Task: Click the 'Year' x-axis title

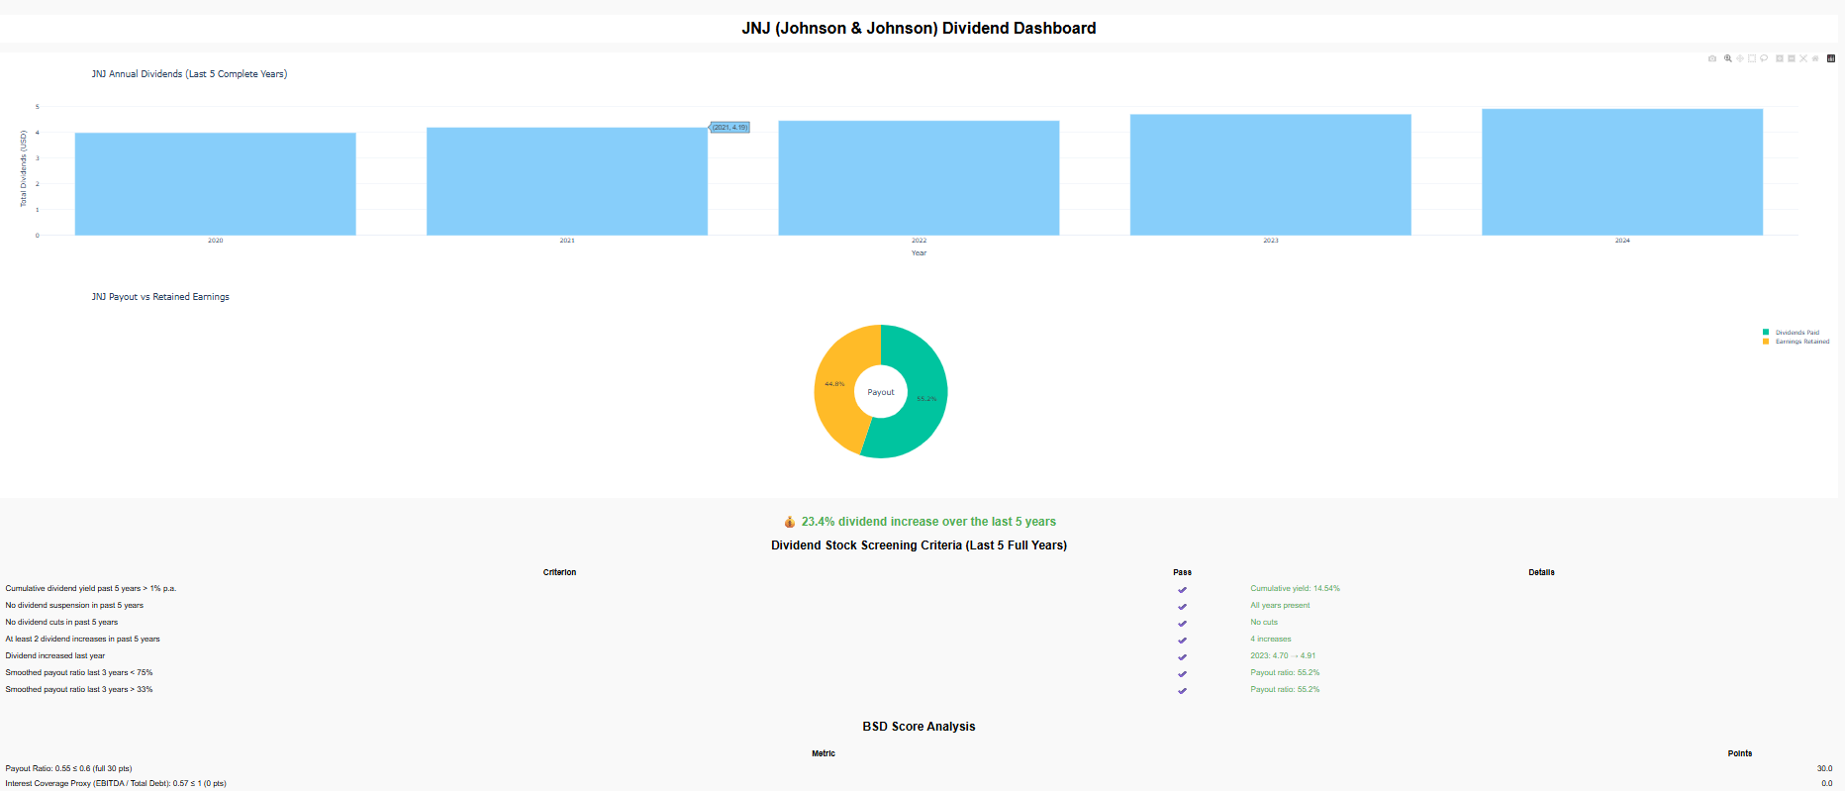Action: 919,253
